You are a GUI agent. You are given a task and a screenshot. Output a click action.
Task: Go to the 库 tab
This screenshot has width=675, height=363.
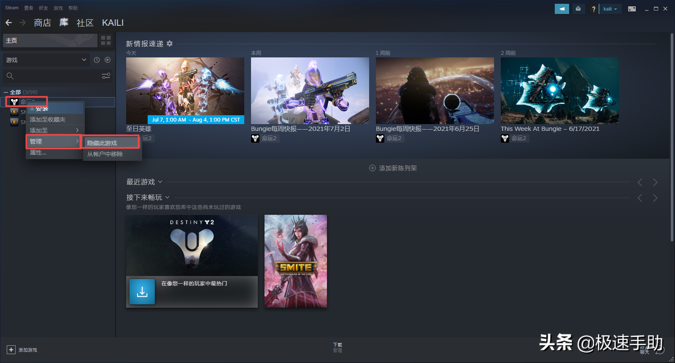pos(64,22)
